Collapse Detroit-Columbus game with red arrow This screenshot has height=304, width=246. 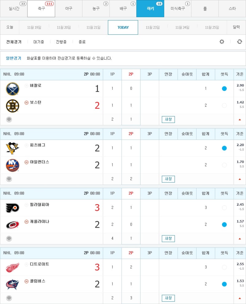click(240, 298)
